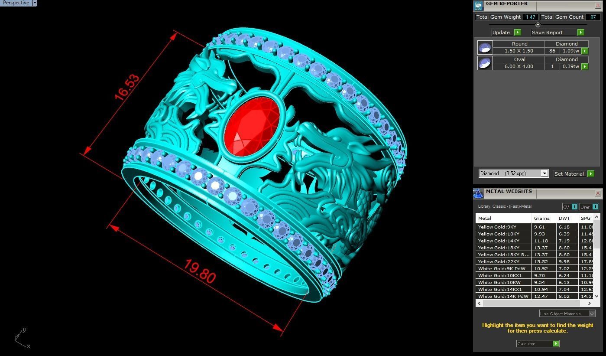Viewport: 606px width, 356px height.
Task: Click the Metal Weights panel icon
Action: (x=478, y=193)
